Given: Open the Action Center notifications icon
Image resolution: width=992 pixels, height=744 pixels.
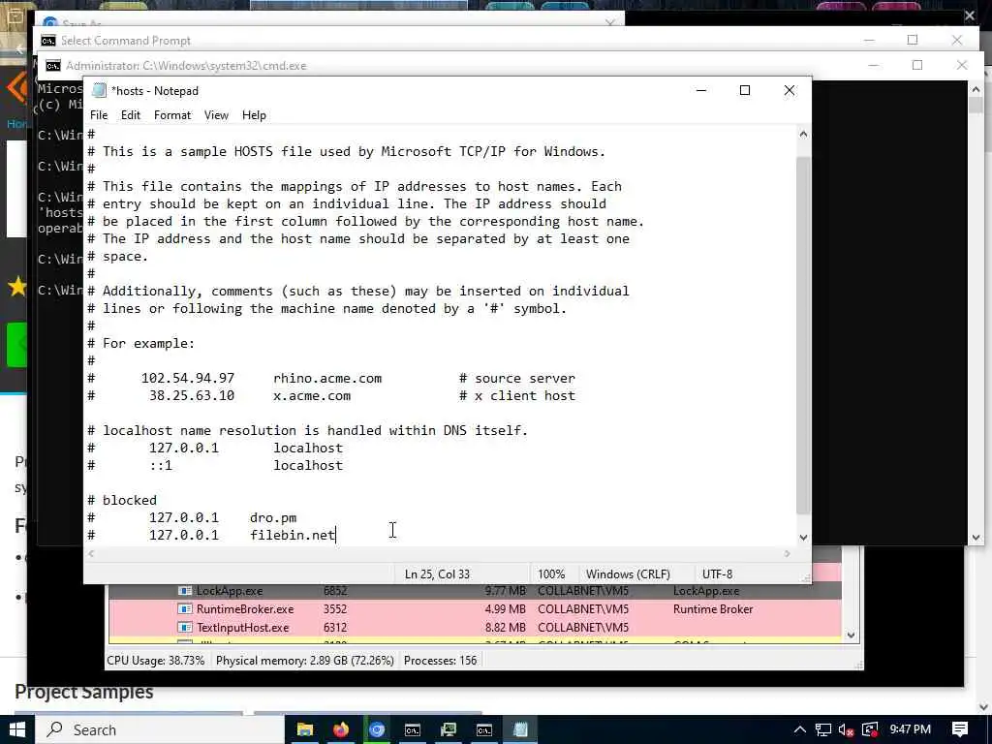Looking at the screenshot, I should (960, 729).
